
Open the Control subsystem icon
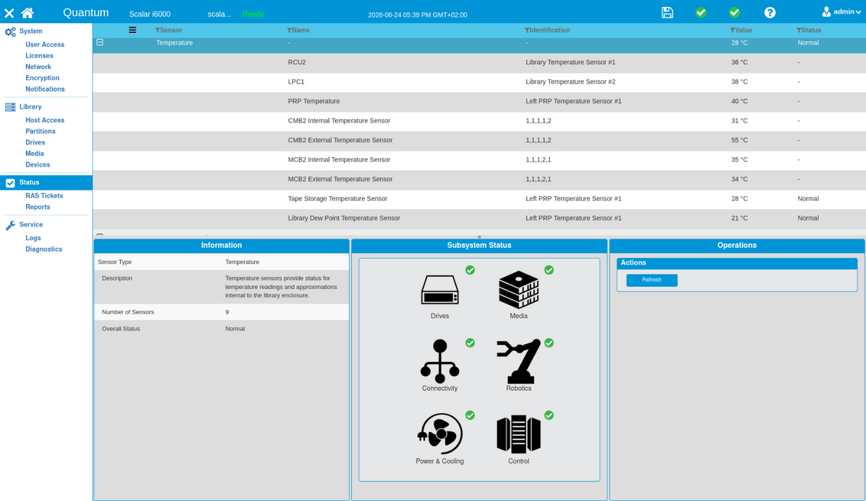[x=518, y=434]
